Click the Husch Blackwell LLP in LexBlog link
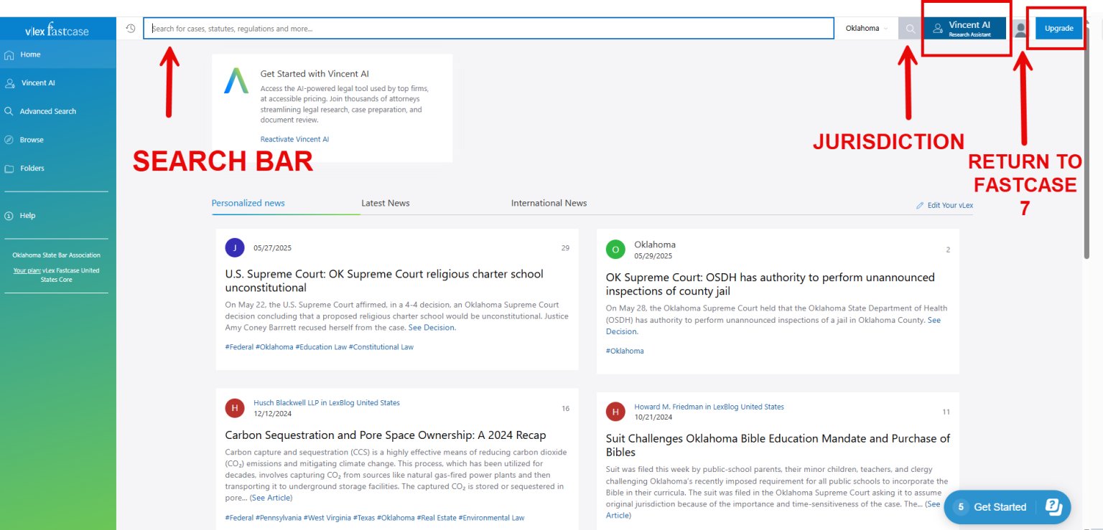Image resolution: width=1103 pixels, height=530 pixels. [327, 402]
